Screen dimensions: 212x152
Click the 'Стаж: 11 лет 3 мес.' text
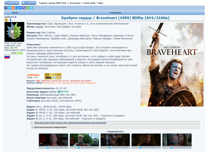13,43
